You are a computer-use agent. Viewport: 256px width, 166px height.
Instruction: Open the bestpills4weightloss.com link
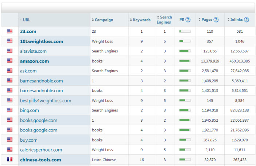click(46, 101)
